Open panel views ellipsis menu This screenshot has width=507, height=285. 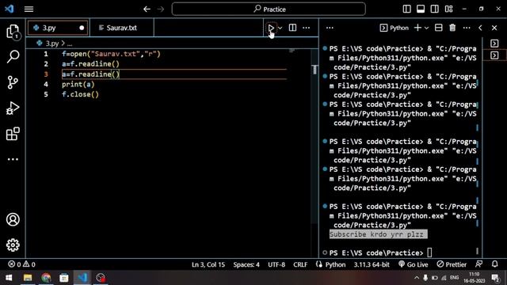pyautogui.click(x=330, y=28)
